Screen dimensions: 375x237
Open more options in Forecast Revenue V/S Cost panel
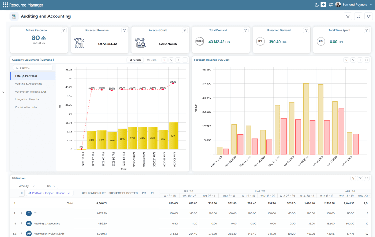pos(360,60)
